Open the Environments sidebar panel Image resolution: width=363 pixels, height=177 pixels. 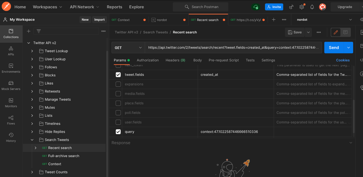tap(11, 68)
